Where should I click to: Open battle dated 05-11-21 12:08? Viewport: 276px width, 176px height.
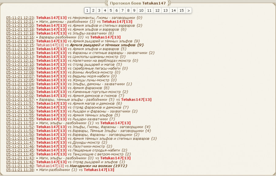coord(20,72)
